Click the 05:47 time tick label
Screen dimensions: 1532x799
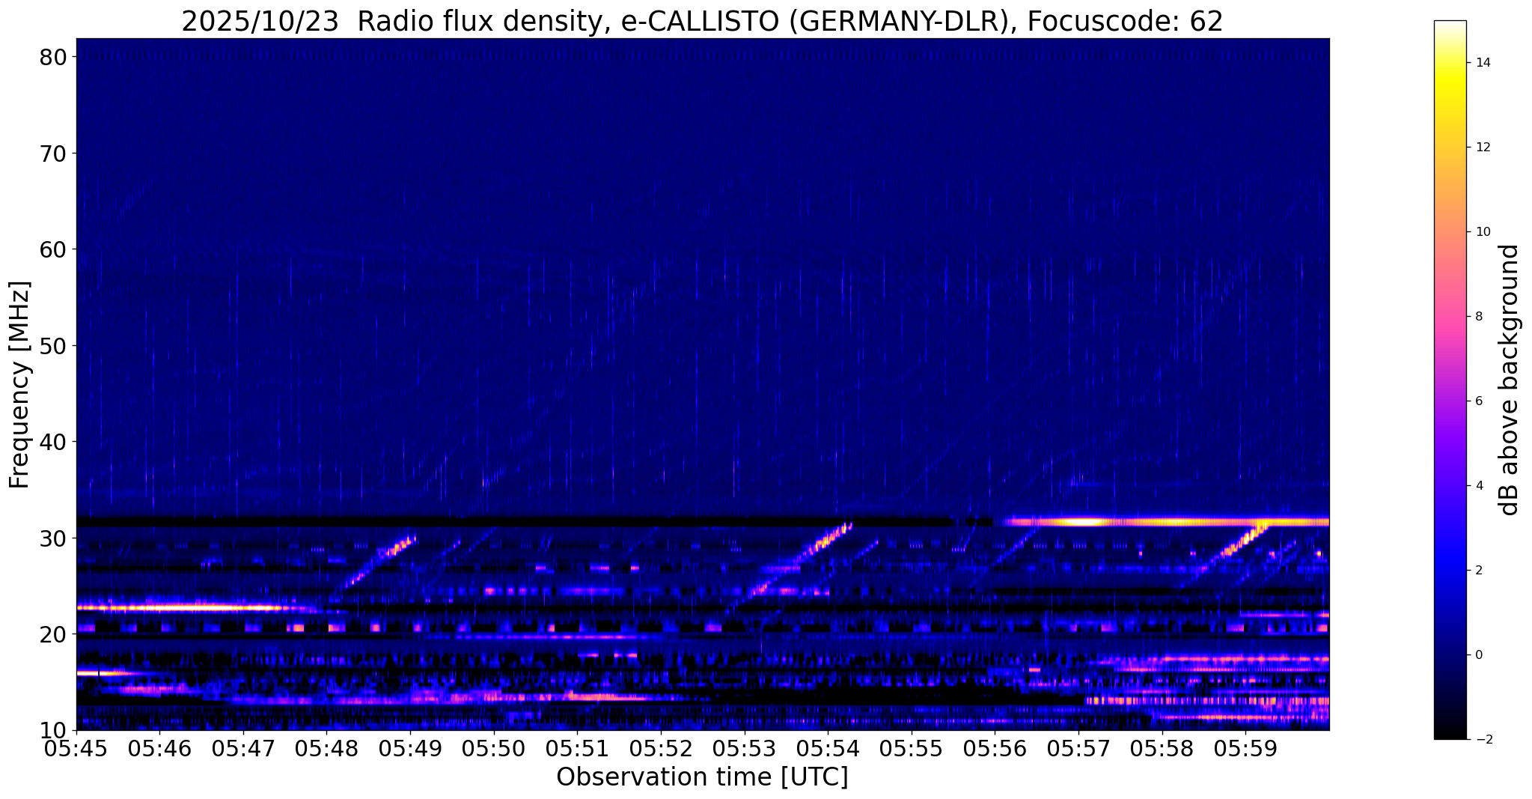point(243,750)
